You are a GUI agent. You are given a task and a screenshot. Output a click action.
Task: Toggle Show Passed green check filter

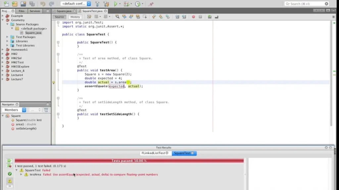10,174
